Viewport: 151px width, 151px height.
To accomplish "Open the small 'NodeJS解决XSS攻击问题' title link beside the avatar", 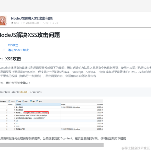I will coord(32,18).
